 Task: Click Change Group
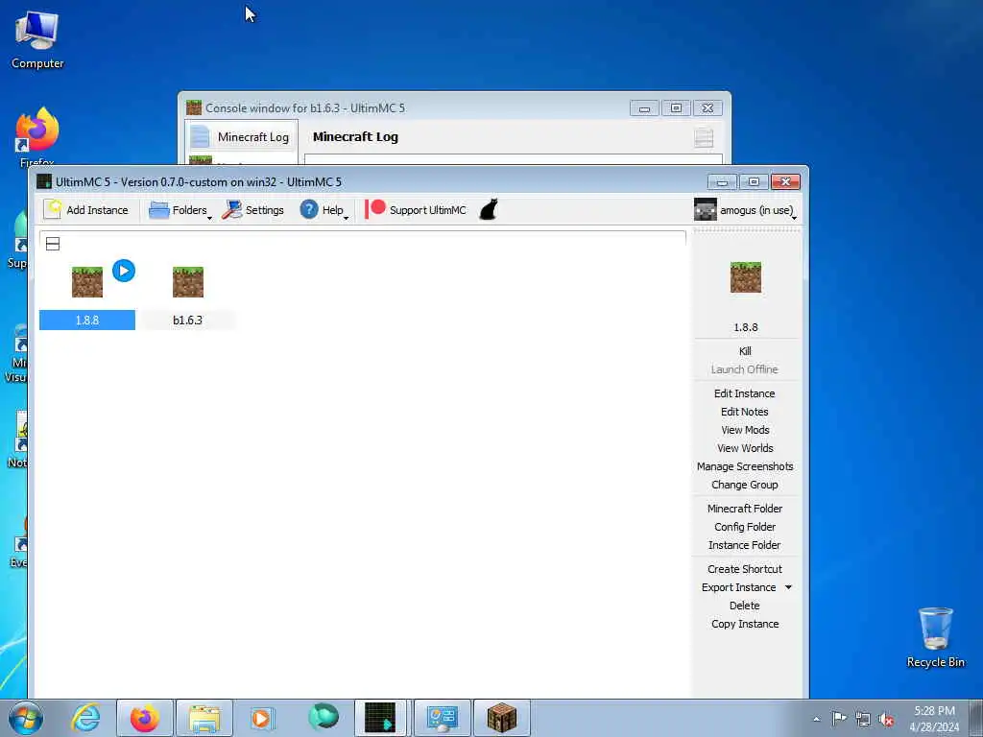pos(745,485)
